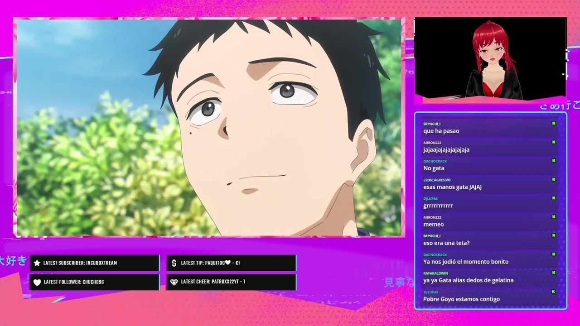Click the green badge on 'grrrrrrrrrrr' message
The height and width of the screenshot is (326, 580).
coord(553,198)
